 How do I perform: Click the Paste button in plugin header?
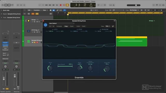click(x=72, y=26)
